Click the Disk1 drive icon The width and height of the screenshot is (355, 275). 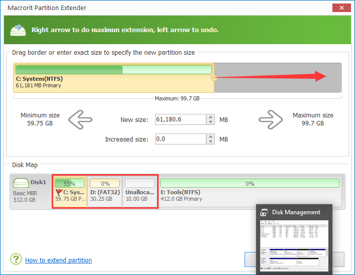22,183
